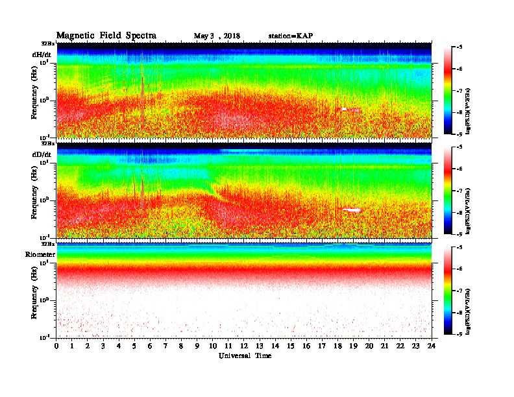Click the 10⁰ frequency tick of the dD/dt panel
Viewport: 514px width, 397px height.
coord(44,200)
